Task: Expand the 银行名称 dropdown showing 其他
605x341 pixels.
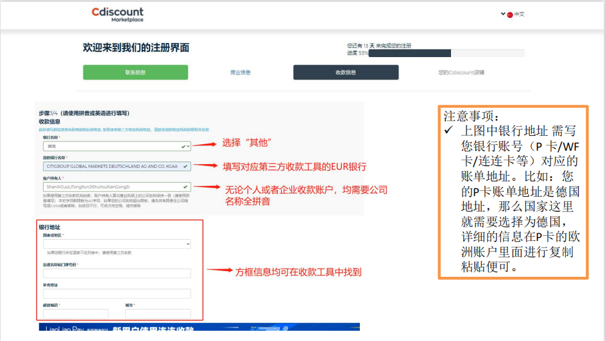Action: tap(115, 146)
